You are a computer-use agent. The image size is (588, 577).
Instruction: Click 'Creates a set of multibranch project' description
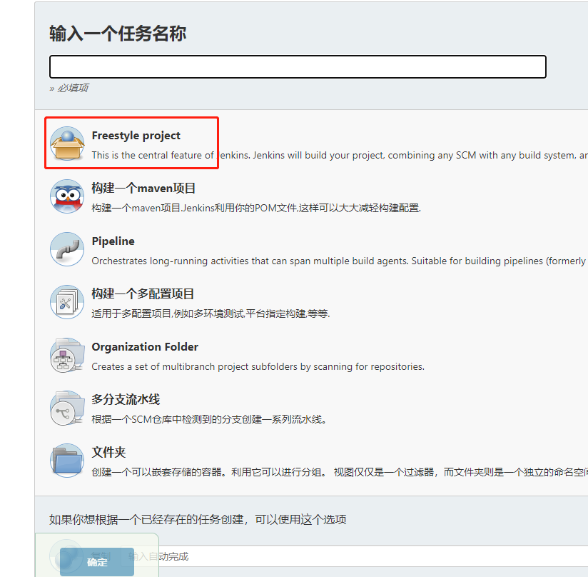pos(258,366)
